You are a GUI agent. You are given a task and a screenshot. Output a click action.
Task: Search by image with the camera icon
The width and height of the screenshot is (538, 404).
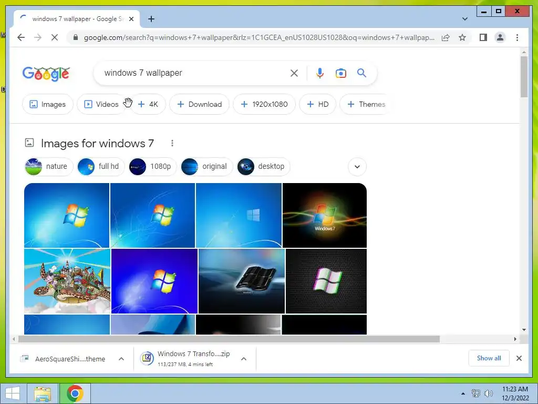pyautogui.click(x=340, y=73)
